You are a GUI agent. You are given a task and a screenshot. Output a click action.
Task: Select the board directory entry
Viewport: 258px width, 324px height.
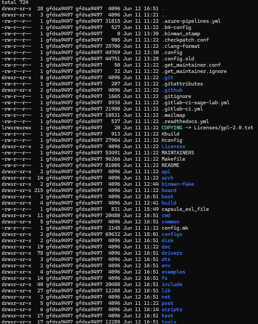[169, 190]
